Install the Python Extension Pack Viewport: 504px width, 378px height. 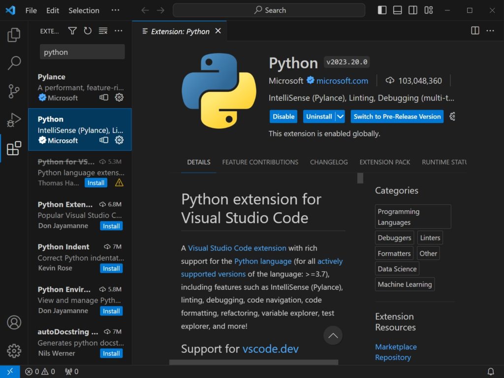coord(111,226)
